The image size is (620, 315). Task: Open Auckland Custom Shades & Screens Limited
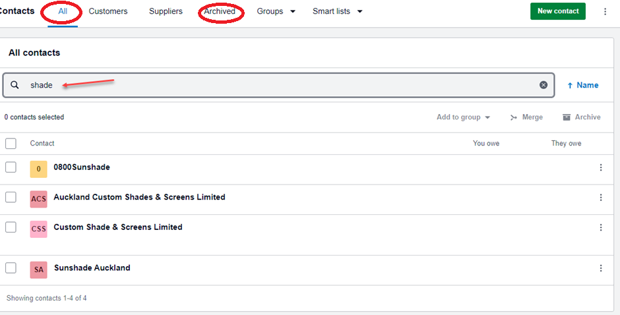(x=139, y=197)
